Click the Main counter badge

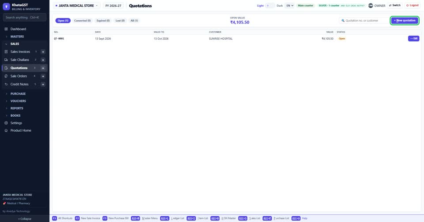click(x=306, y=5)
